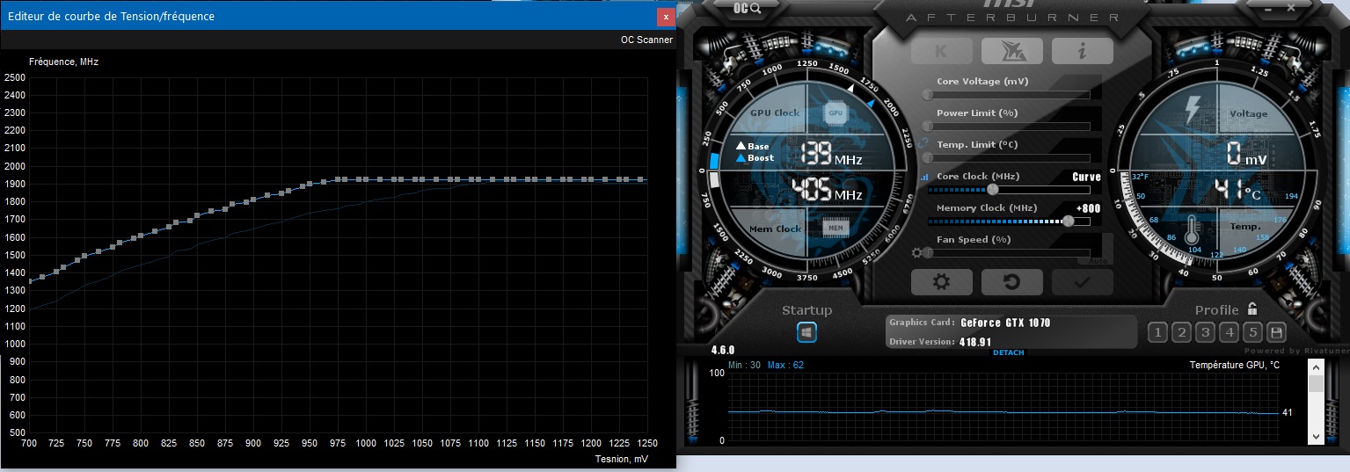The width and height of the screenshot is (1350, 472).
Task: Click the curve editor window title bar
Action: coord(327,16)
